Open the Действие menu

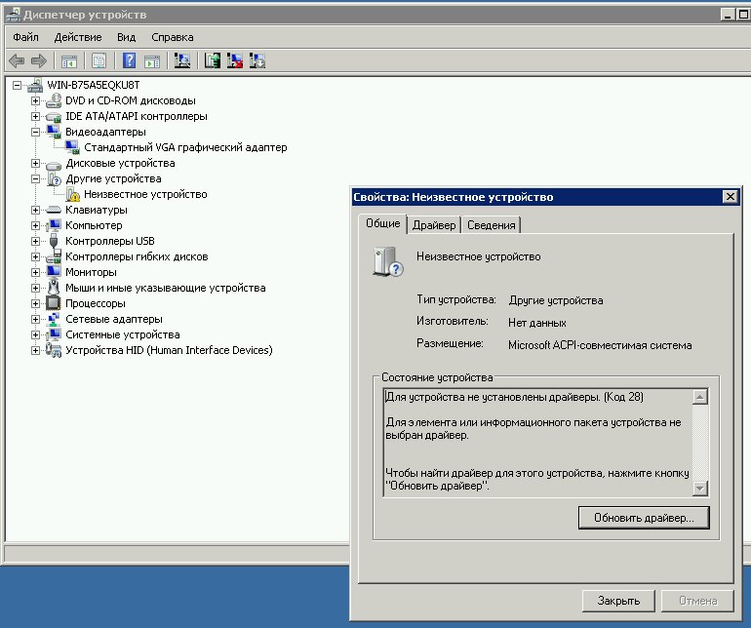click(78, 37)
